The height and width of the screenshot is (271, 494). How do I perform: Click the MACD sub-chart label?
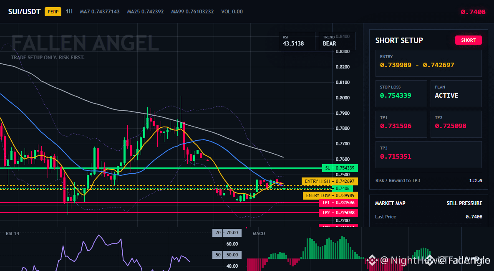click(x=259, y=233)
